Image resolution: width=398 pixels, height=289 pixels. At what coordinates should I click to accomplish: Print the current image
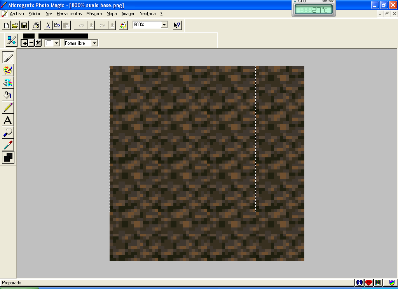click(36, 25)
